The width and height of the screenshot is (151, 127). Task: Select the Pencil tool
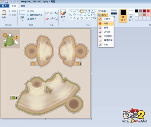(x=47, y=13)
